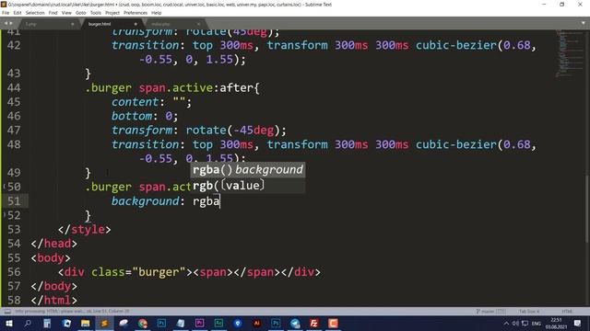
Task: Show hidden system tray icons
Action: [x=506, y=323]
